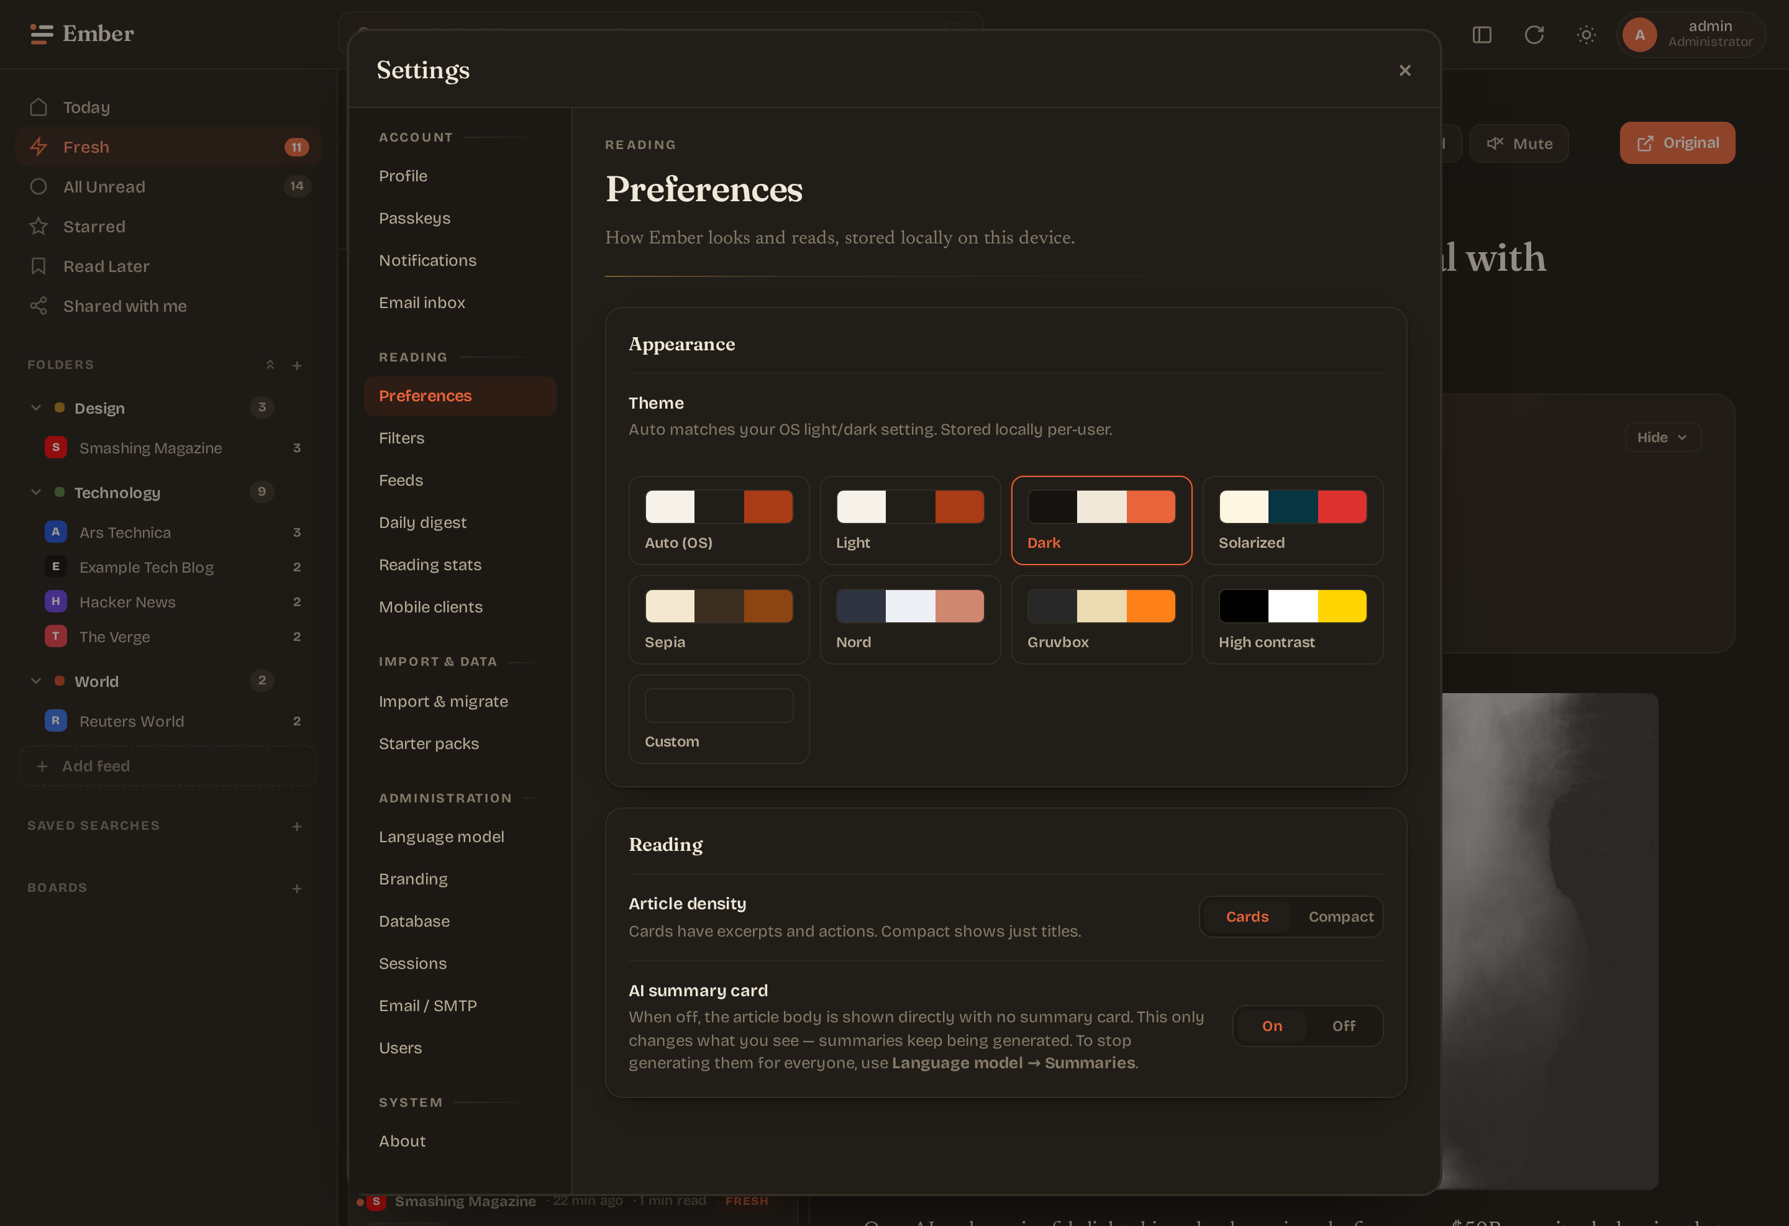The width and height of the screenshot is (1789, 1226).
Task: Click the All Unread circle icon
Action: [x=39, y=187]
